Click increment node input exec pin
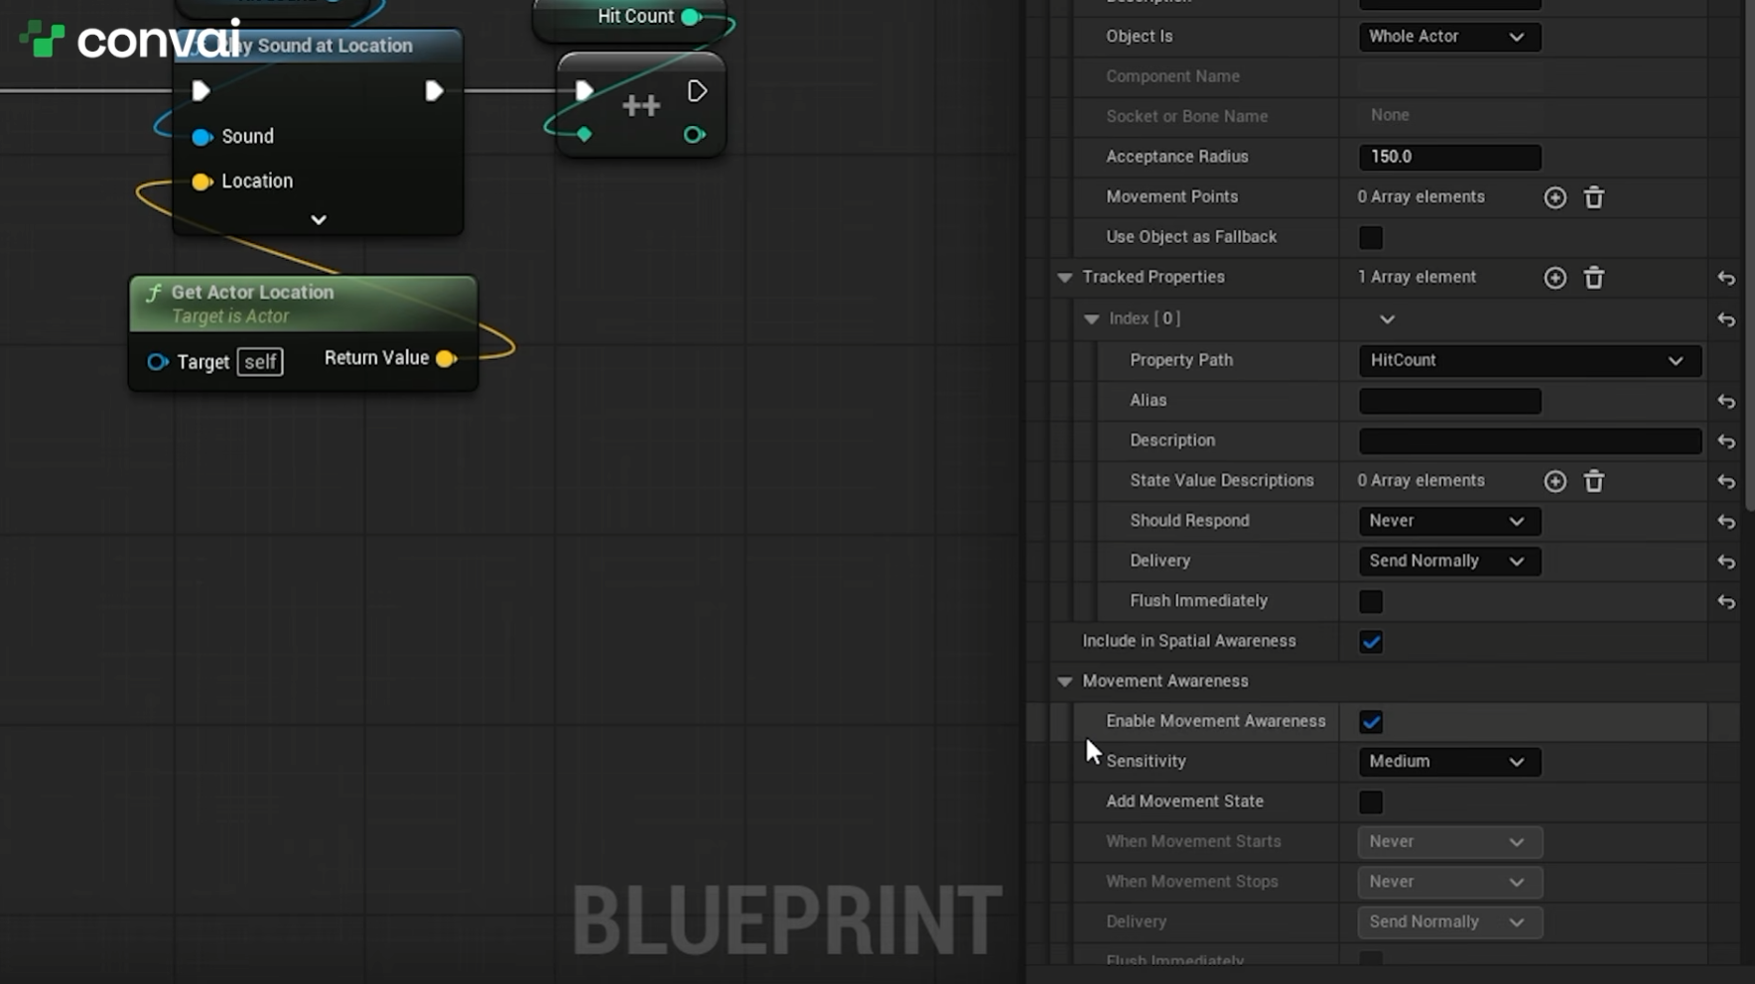The width and height of the screenshot is (1755, 984). coord(584,91)
